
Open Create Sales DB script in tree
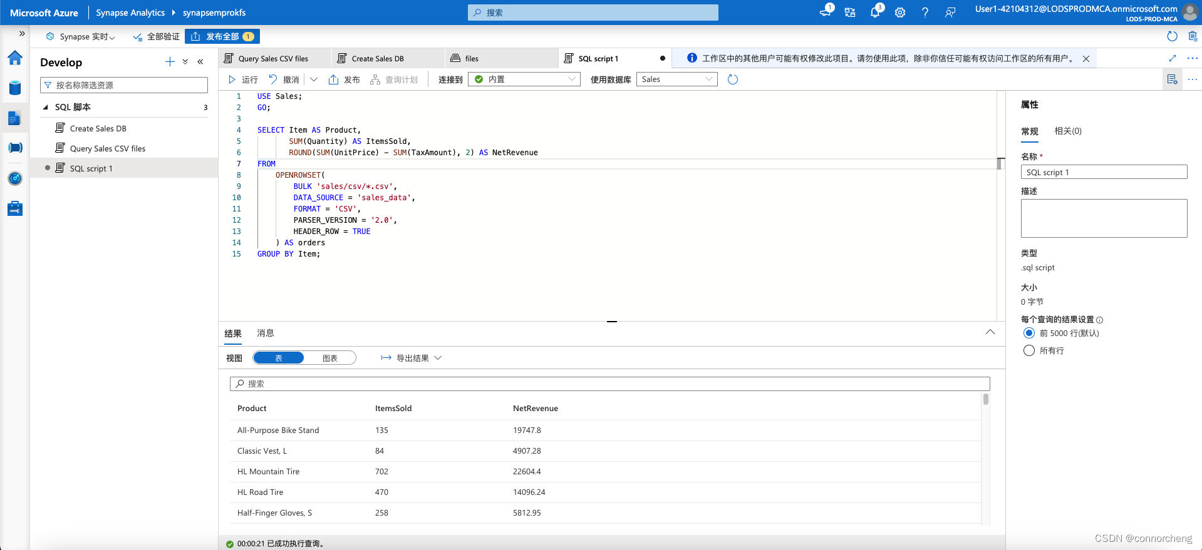[98, 128]
